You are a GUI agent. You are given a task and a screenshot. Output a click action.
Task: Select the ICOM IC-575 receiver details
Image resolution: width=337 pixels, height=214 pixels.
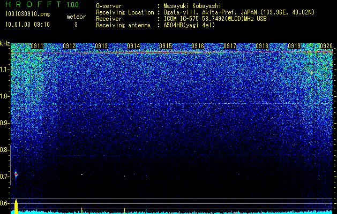click(x=215, y=19)
